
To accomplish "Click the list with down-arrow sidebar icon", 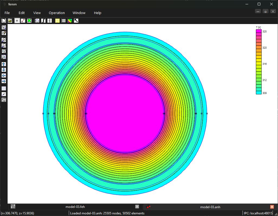I will 4,27.
